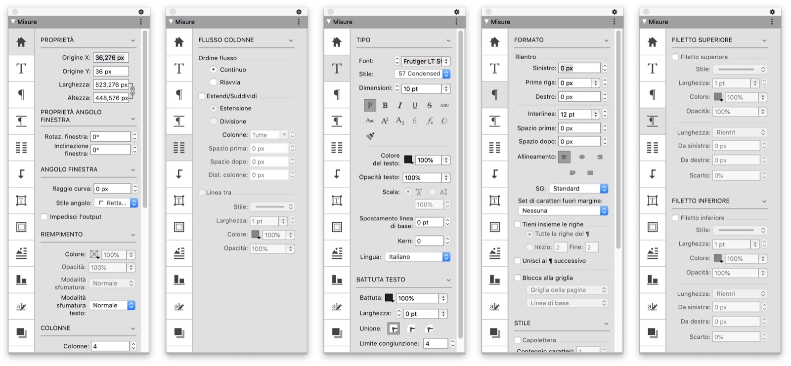This screenshot has height=366, width=791.
Task: Set paragraph alignment to left
Action: (564, 157)
